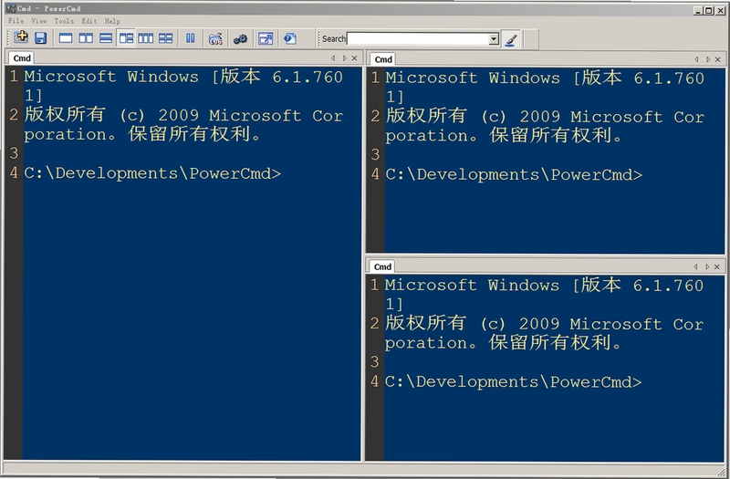Click 'Microsoft Windows' text in left pane
The width and height of the screenshot is (730, 479).
click(111, 77)
